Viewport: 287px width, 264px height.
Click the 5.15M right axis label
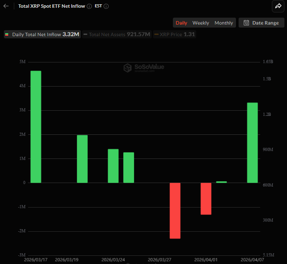[268, 255]
